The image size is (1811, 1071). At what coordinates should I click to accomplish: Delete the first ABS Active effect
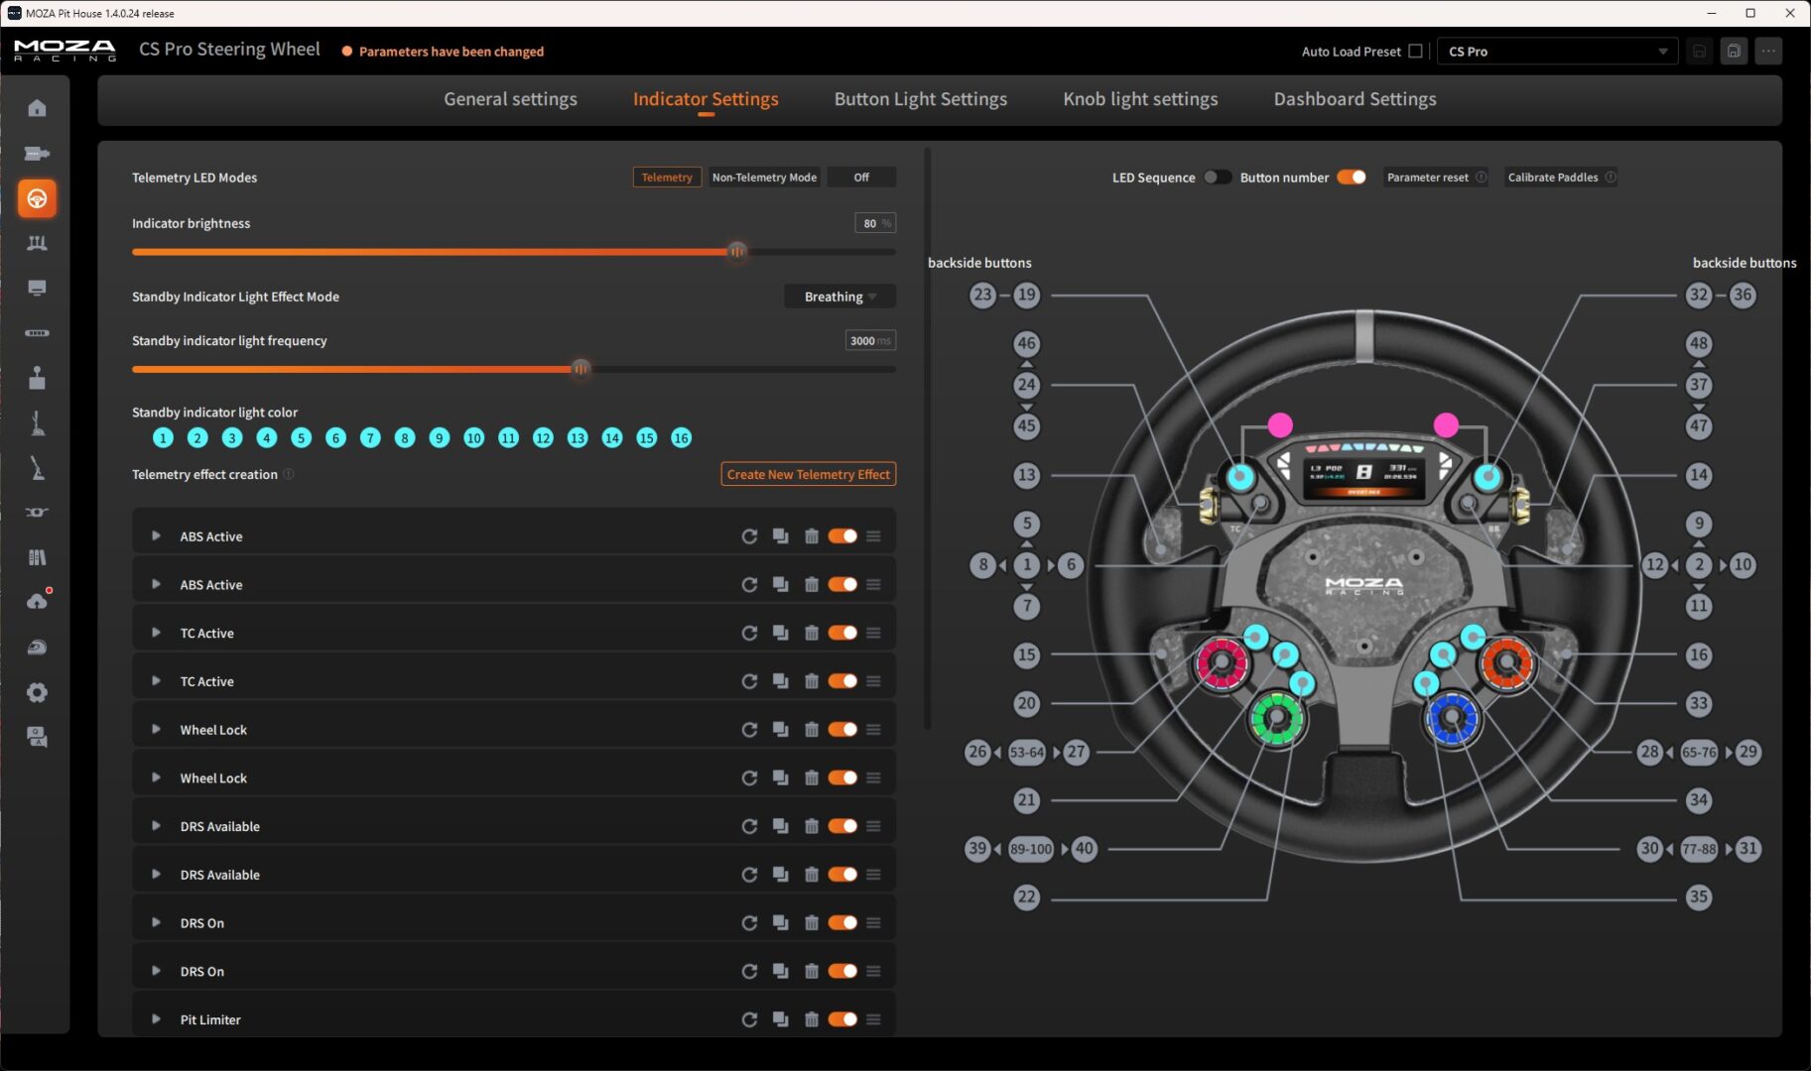click(812, 536)
